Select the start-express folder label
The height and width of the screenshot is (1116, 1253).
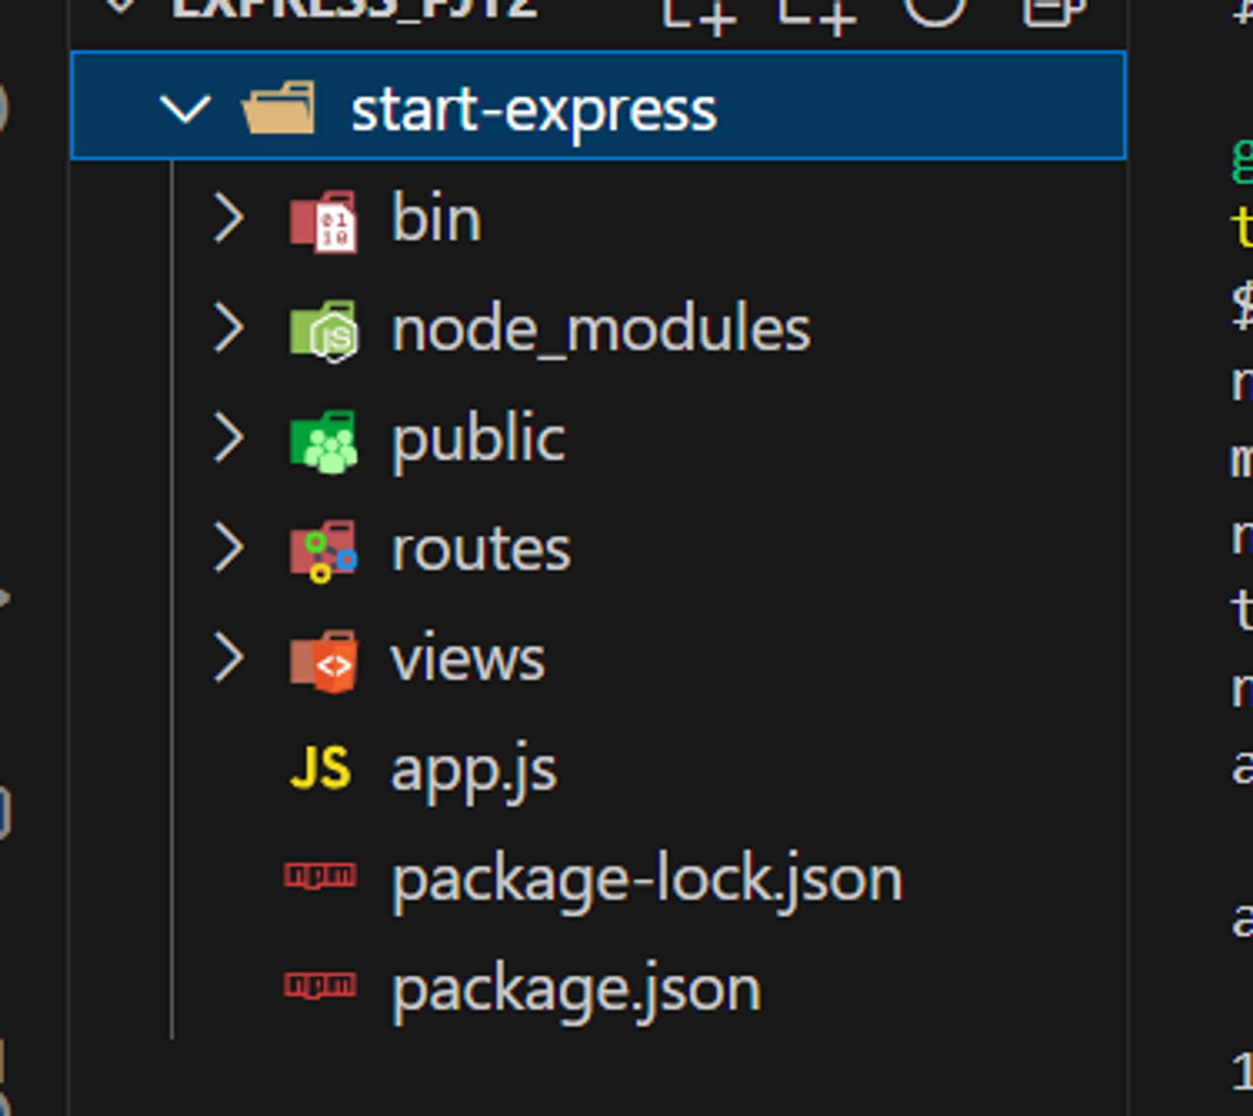[534, 110]
